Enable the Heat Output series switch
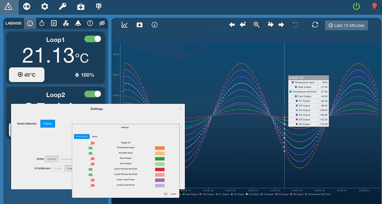 coord(91,159)
